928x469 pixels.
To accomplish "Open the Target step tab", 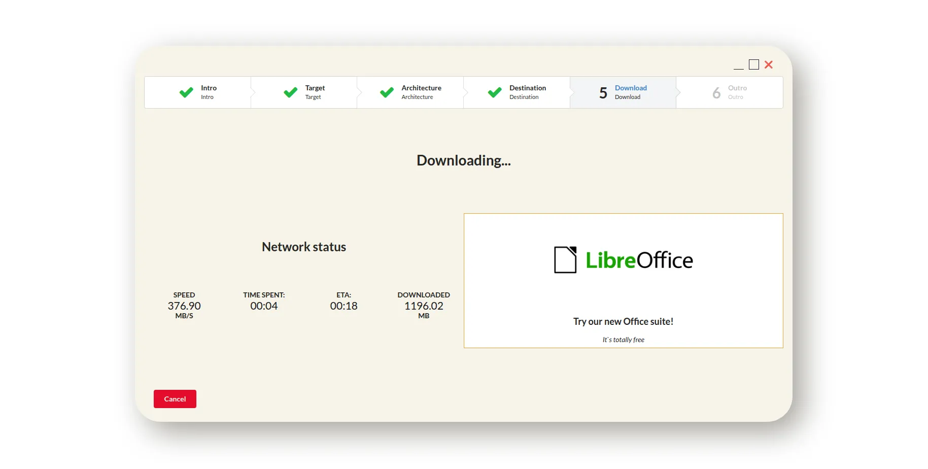I will (304, 92).
